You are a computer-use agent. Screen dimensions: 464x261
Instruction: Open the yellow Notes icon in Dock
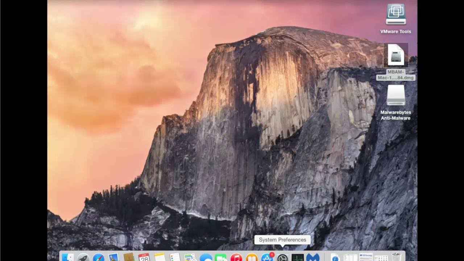tap(159, 257)
